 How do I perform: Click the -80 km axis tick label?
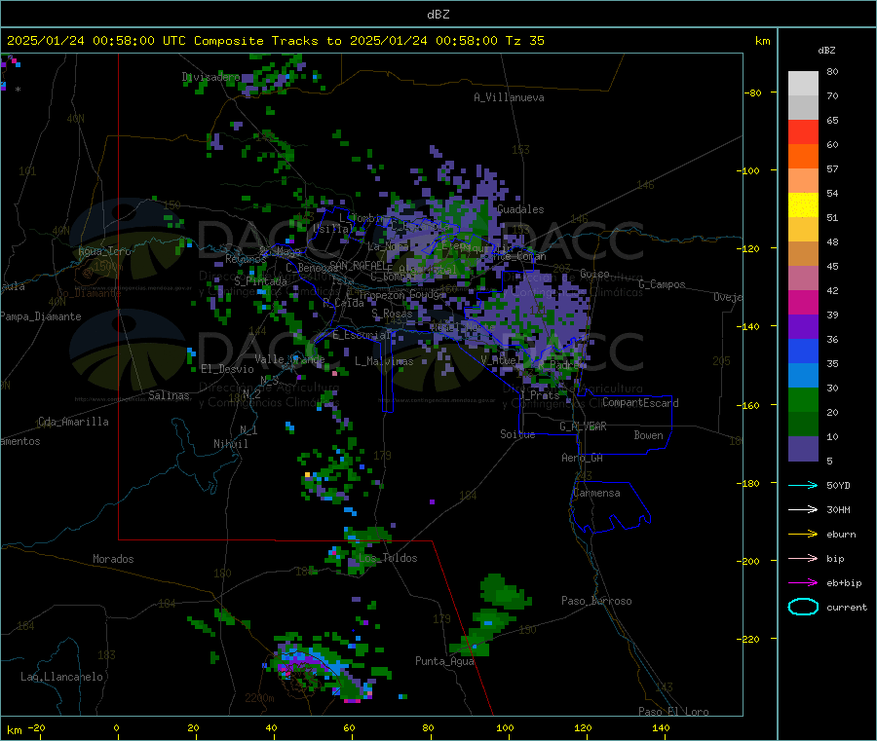point(752,93)
